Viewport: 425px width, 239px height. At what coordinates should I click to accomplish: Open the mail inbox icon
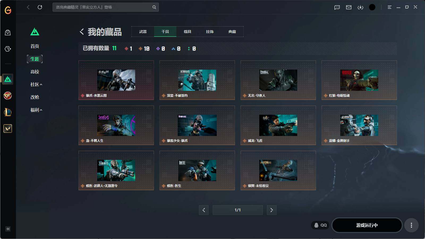pyautogui.click(x=349, y=7)
